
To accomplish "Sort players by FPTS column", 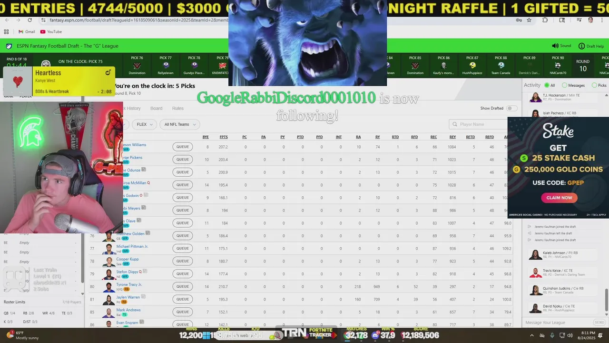I will pos(224,137).
